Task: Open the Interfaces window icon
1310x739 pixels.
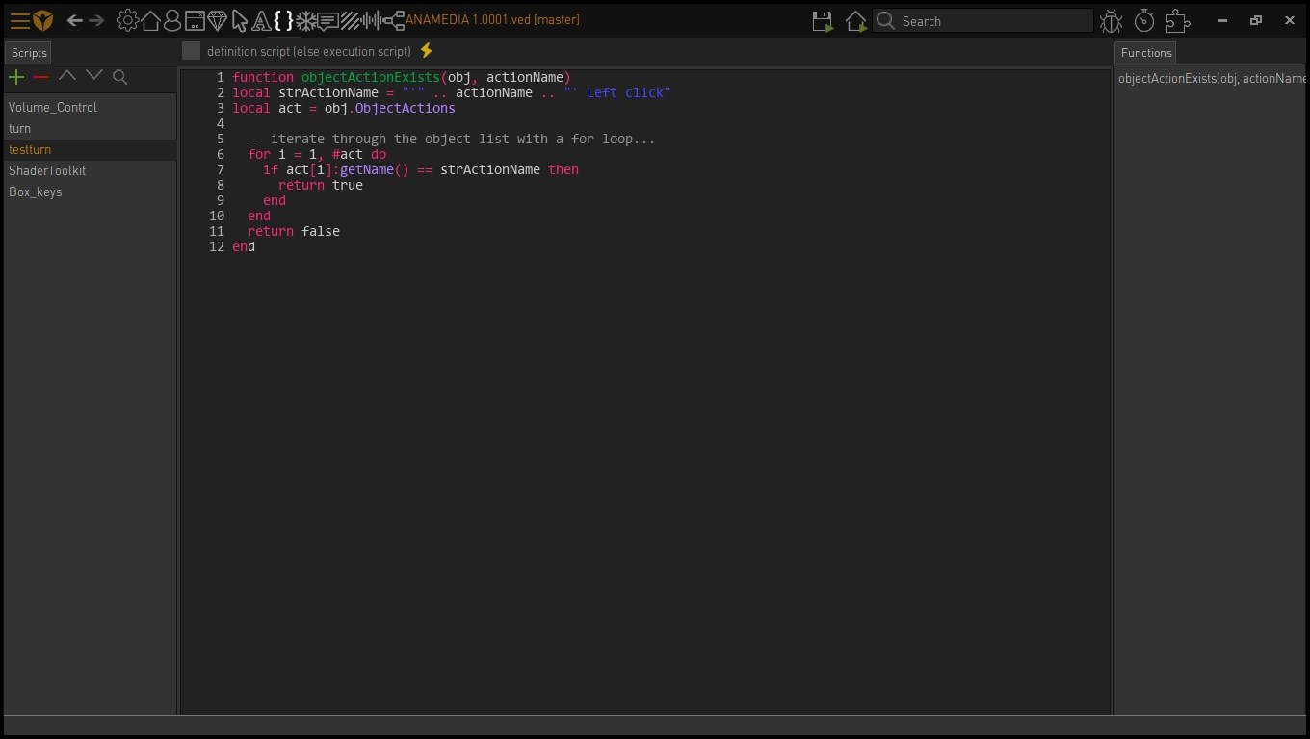Action: [194, 20]
